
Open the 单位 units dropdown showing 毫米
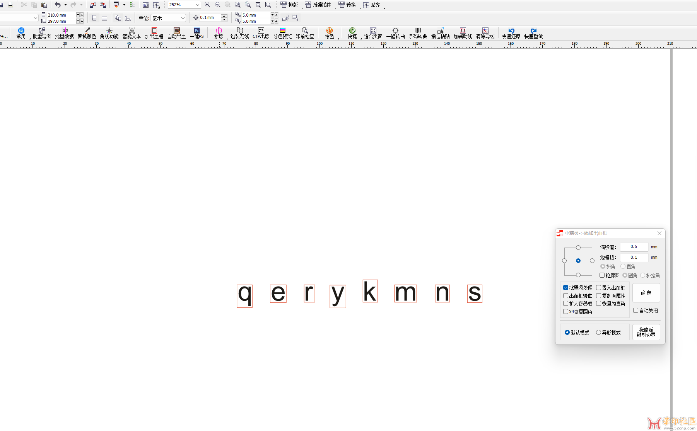click(x=183, y=18)
